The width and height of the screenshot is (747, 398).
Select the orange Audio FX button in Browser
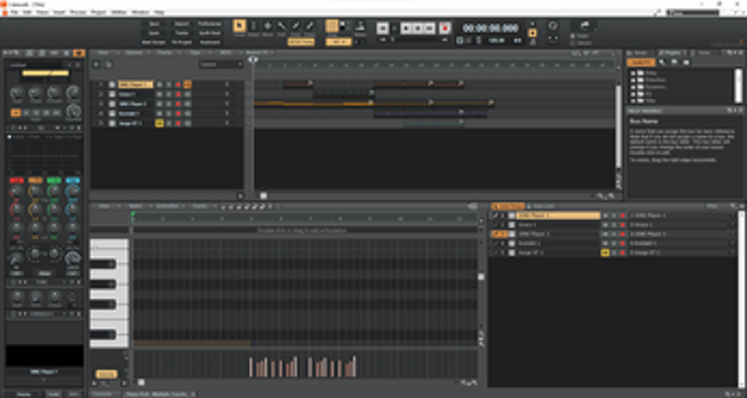[x=641, y=62]
